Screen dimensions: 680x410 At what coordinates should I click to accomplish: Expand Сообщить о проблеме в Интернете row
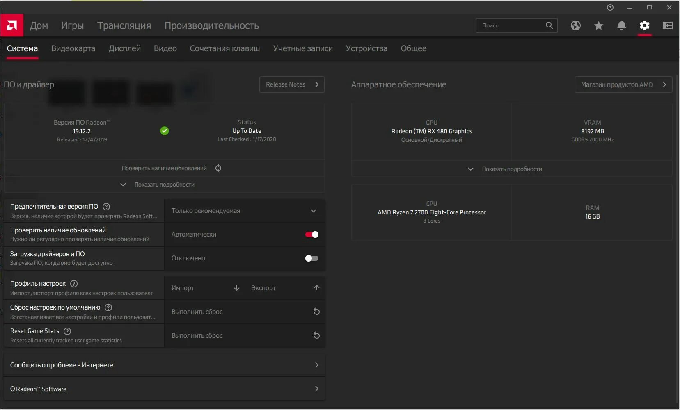click(x=164, y=365)
